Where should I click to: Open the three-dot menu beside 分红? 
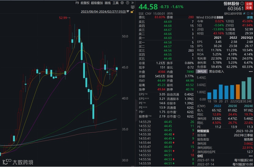tap(251, 156)
